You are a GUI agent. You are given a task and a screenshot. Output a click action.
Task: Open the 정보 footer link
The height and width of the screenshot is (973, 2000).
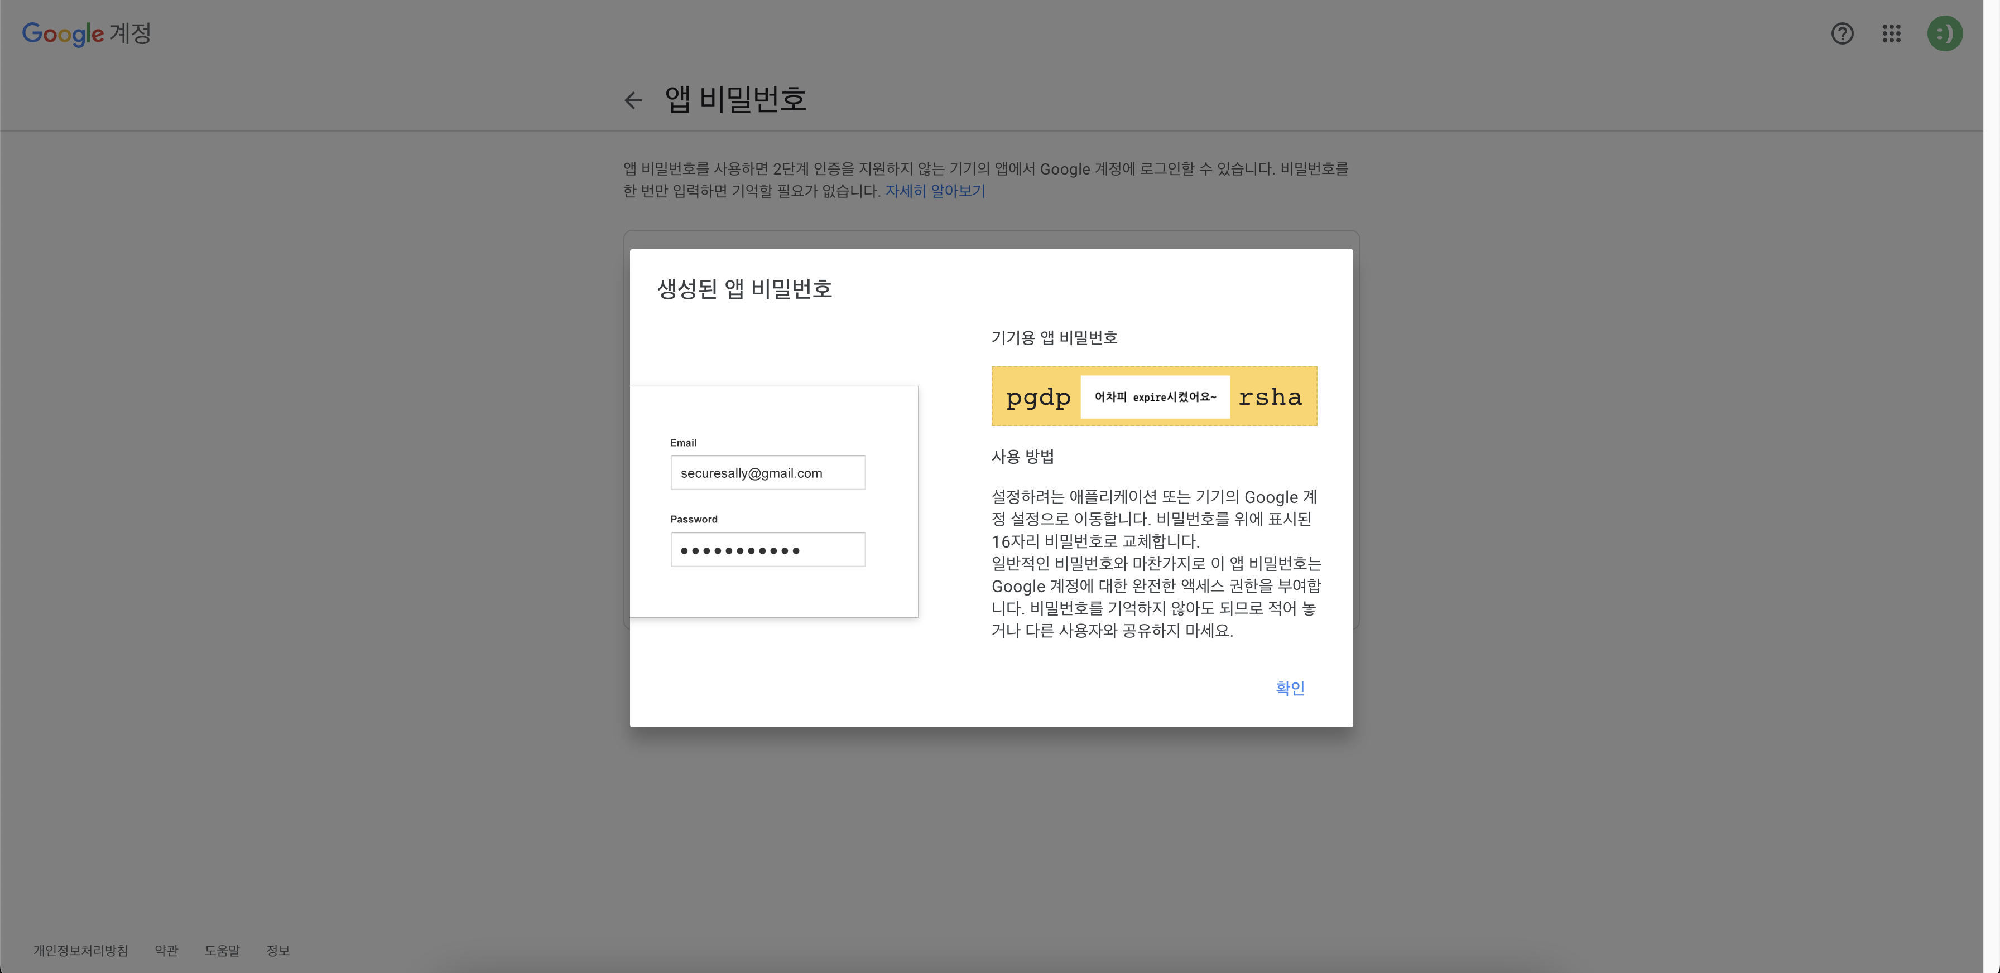[277, 950]
